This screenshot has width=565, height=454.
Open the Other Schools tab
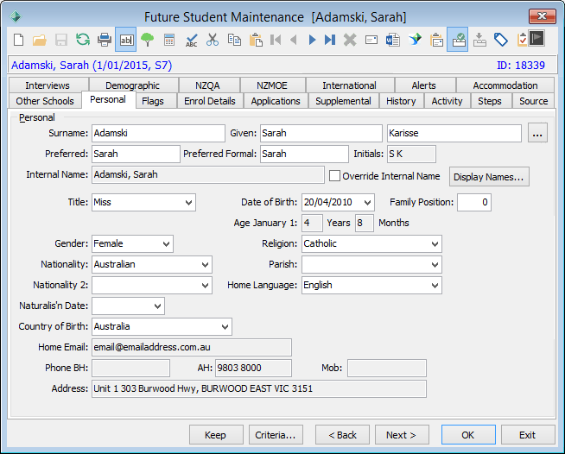tap(45, 101)
